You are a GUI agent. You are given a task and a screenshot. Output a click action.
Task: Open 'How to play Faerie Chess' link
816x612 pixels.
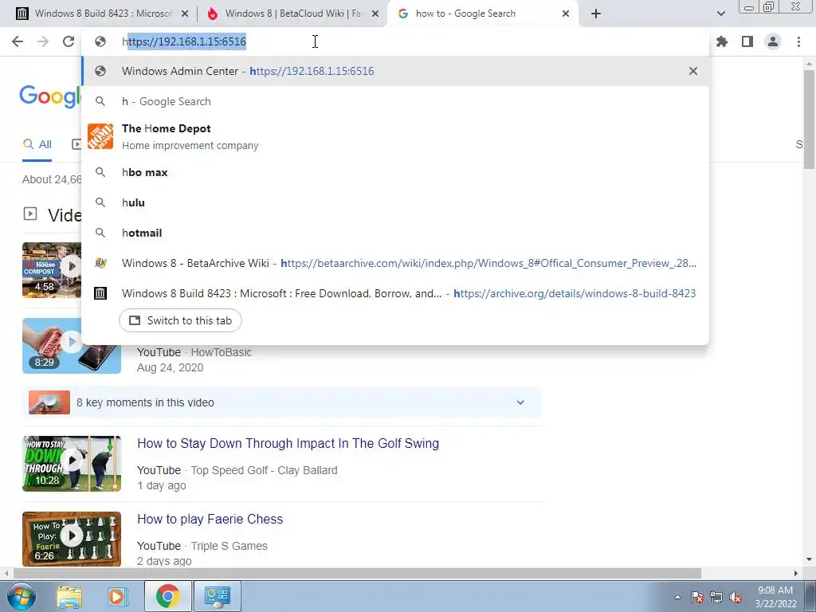pos(210,520)
